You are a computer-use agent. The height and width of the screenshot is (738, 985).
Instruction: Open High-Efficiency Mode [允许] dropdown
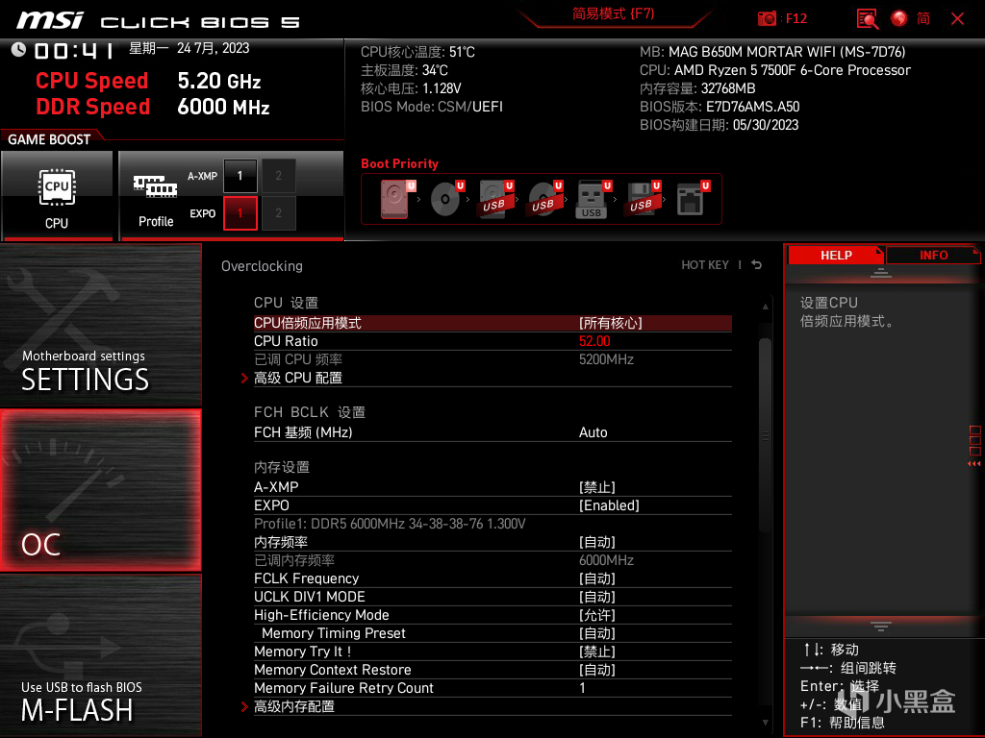click(597, 615)
